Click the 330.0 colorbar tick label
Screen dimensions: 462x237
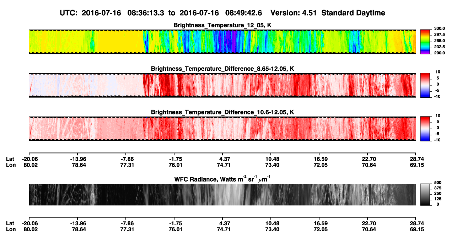coord(439,29)
